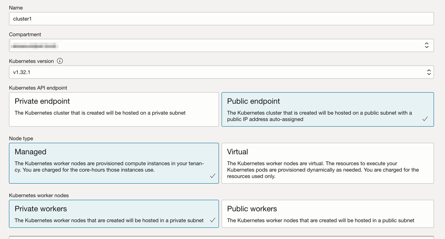
Task: Select the Public workers option
Action: 328,214
